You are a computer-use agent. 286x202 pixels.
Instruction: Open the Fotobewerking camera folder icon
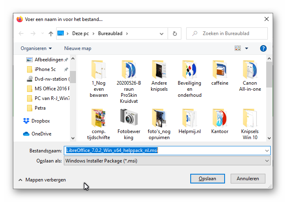129,117
